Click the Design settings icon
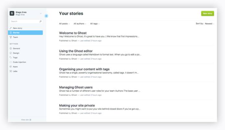The image size is (225, 130). click(x=11, y=53)
